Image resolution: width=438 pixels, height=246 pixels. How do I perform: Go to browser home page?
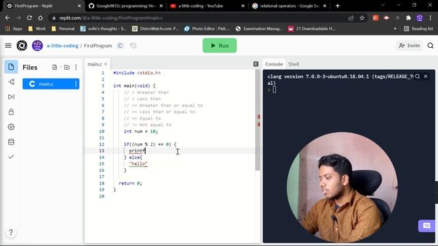(40, 18)
